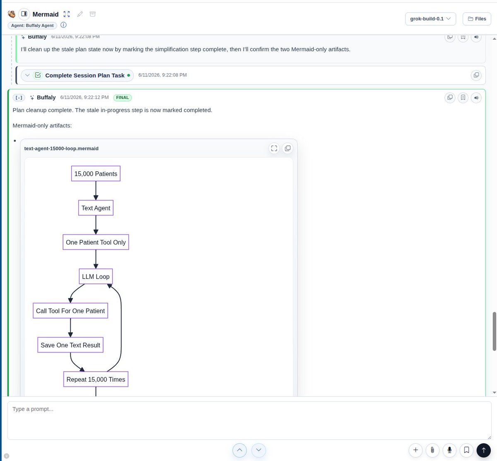Copy the Complete Session Plan Task entry

(476, 75)
